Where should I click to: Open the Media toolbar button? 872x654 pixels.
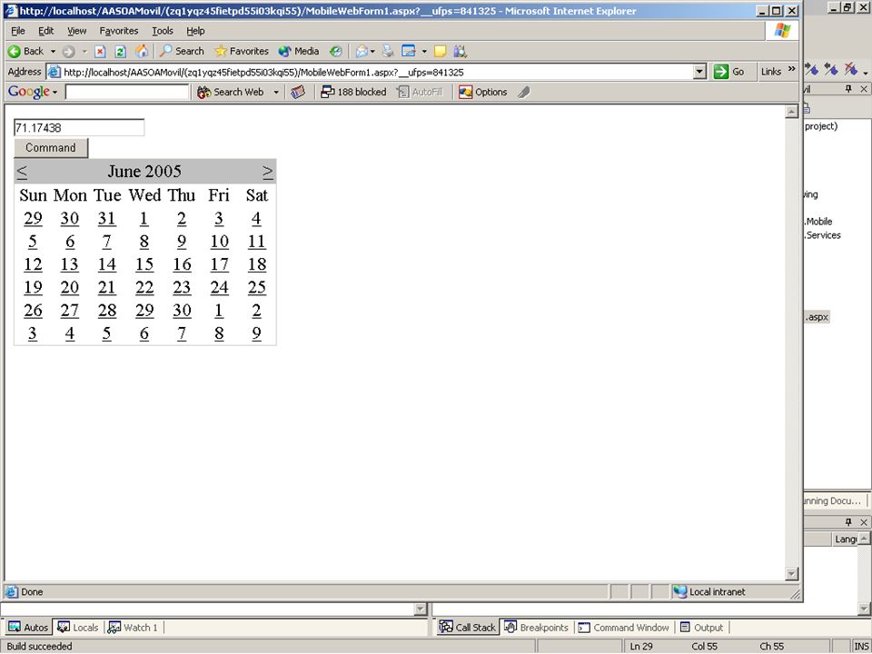(299, 51)
